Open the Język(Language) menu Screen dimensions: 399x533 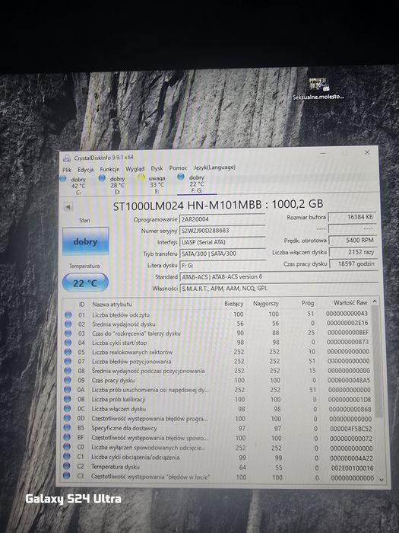(214, 168)
